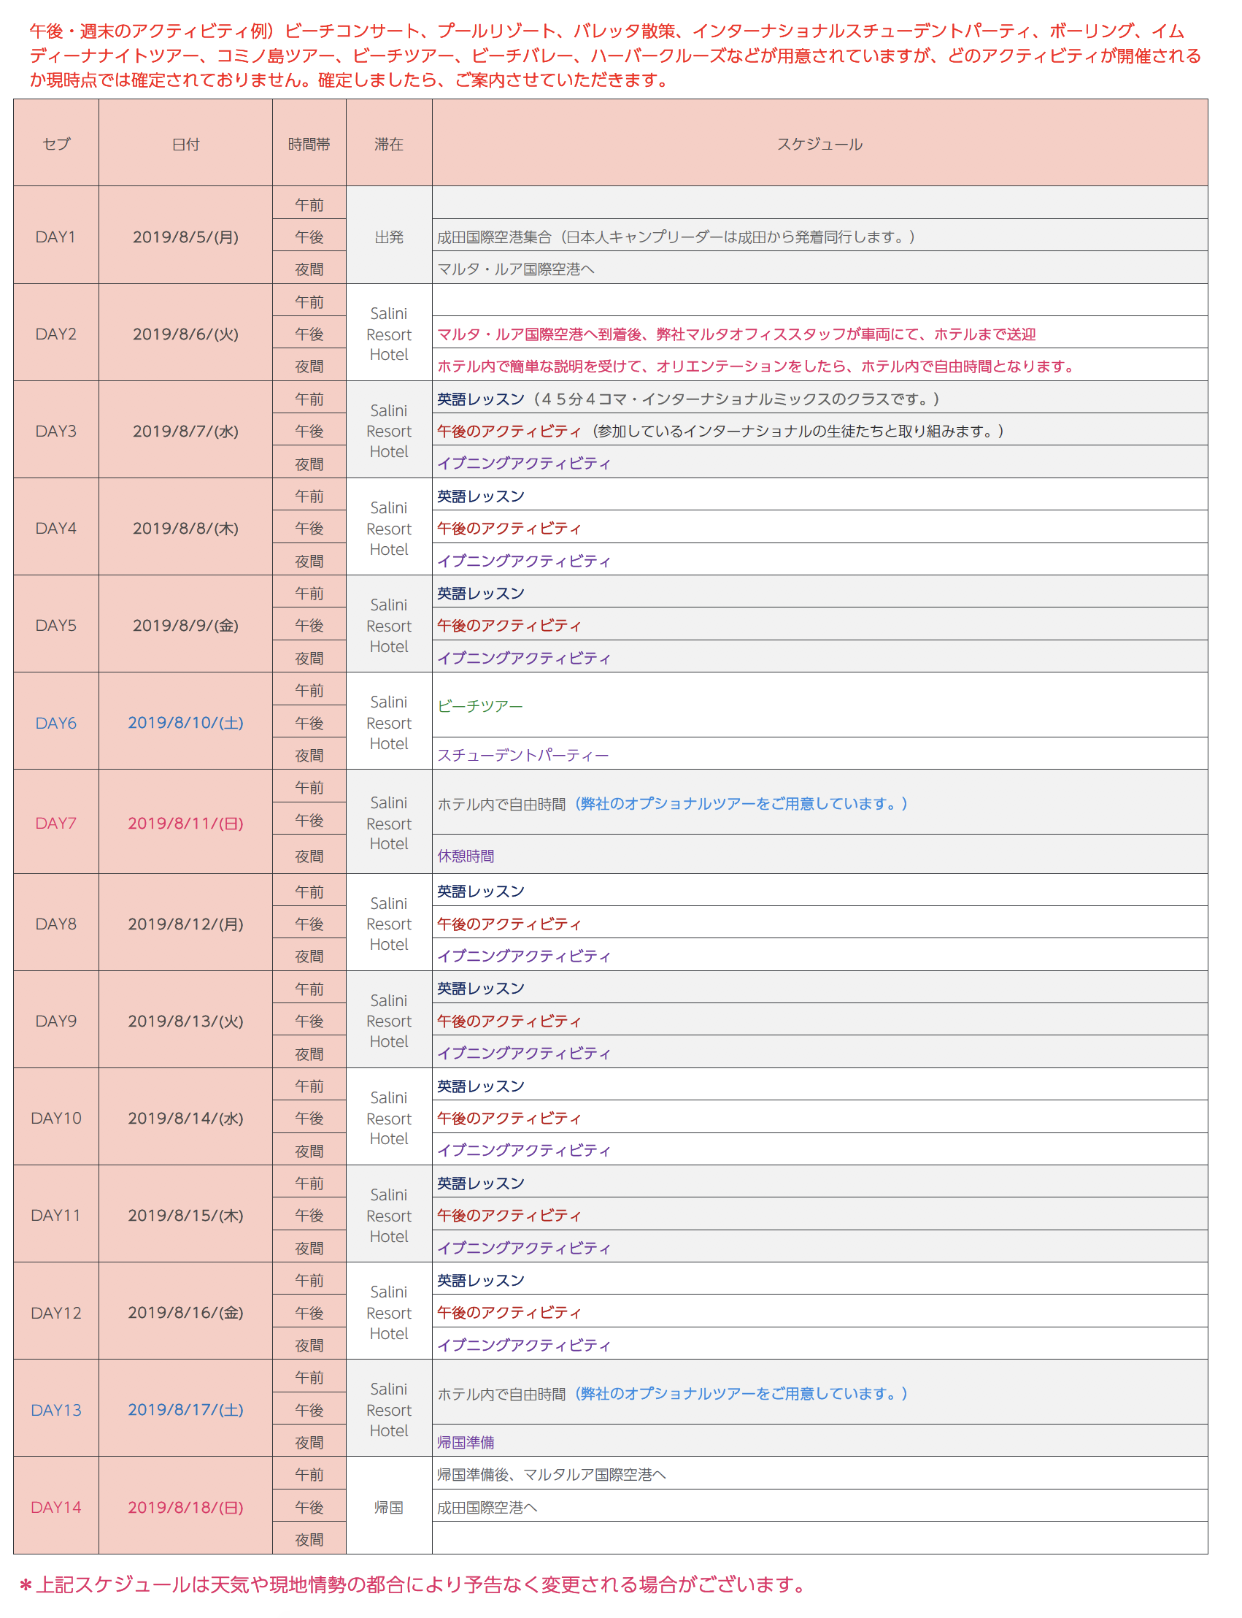1242x1618 pixels.
Task: Click the blue DAY6 label
Action: click(x=56, y=724)
